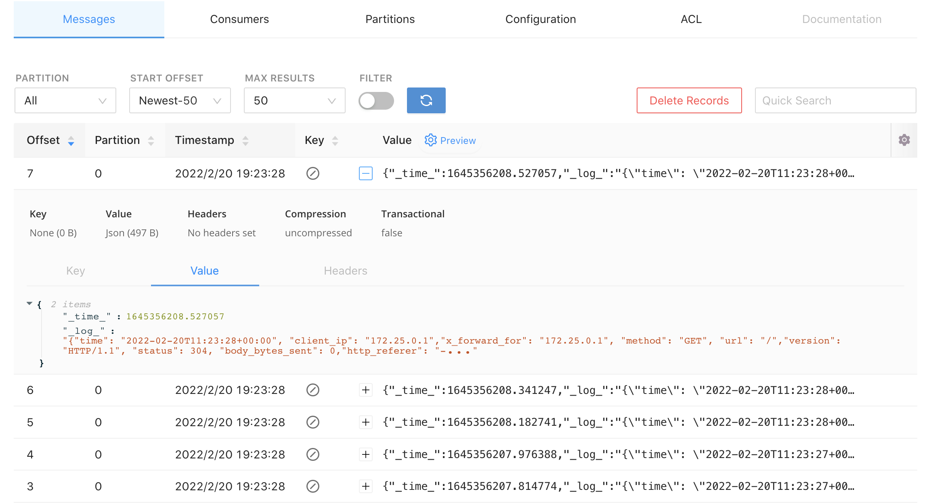
Task: Sort by Offset column arrows
Action: (x=71, y=141)
